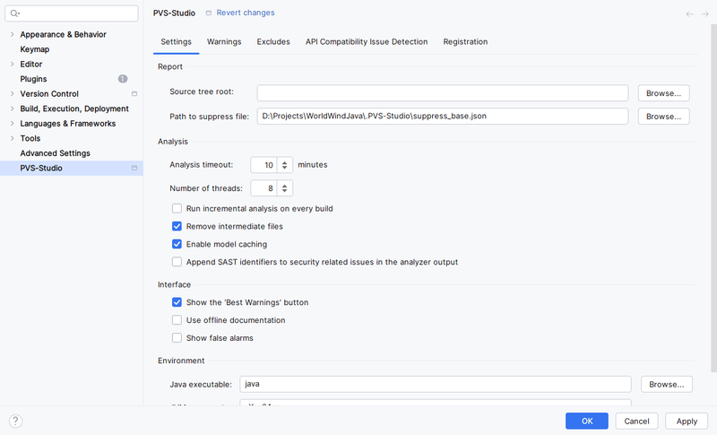
Task: Open the Registration tab
Action: 465,42
